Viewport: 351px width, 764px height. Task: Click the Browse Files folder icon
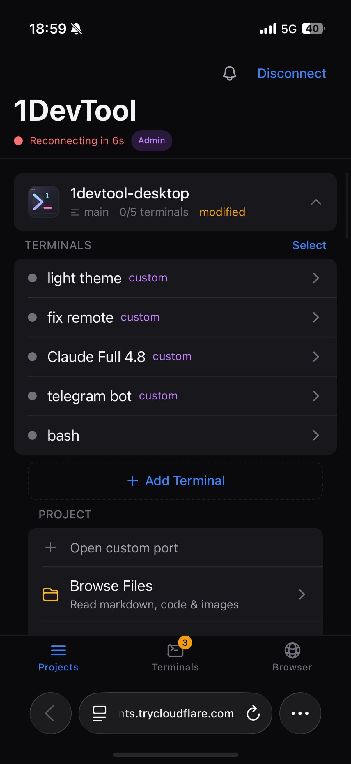click(x=51, y=594)
